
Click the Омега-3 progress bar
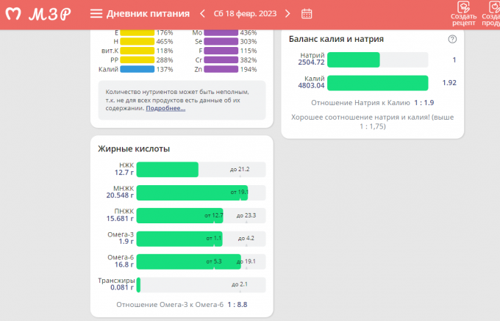179,239
